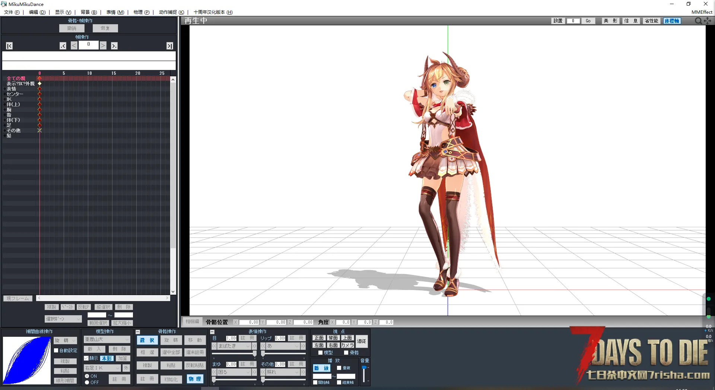This screenshot has height=390, width=715.
Task: Open the 困る brow morph dropdown
Action: click(x=234, y=372)
